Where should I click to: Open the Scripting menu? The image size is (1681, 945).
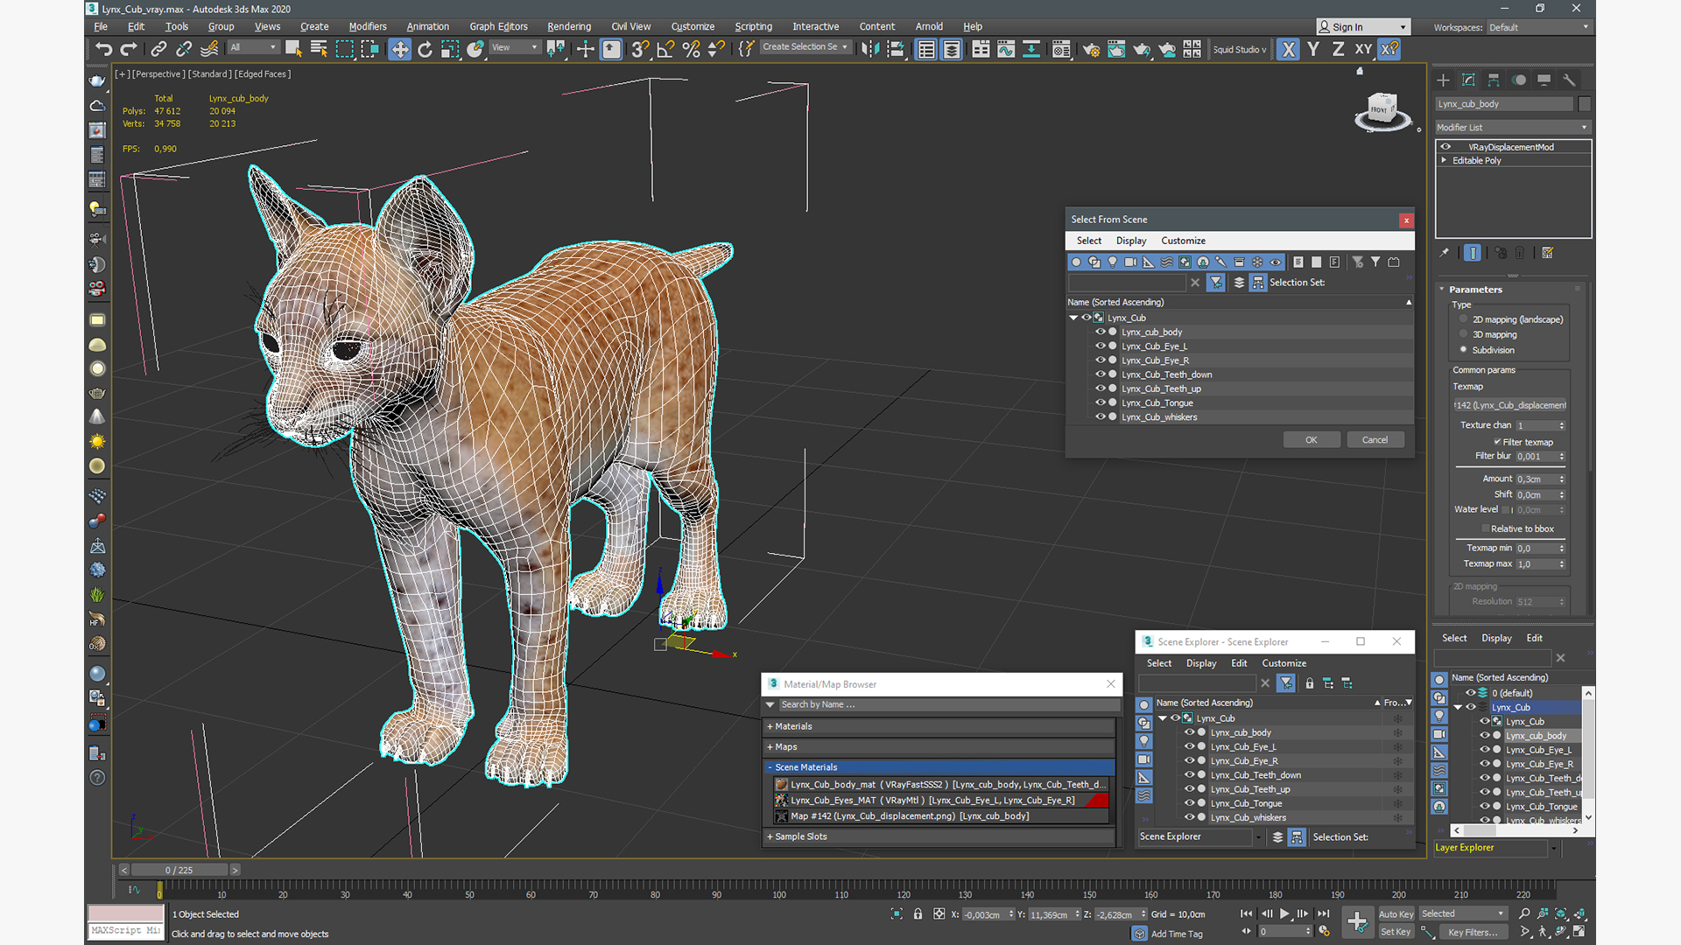(x=753, y=26)
